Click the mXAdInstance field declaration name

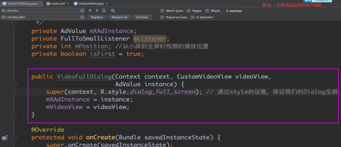click(x=111, y=31)
